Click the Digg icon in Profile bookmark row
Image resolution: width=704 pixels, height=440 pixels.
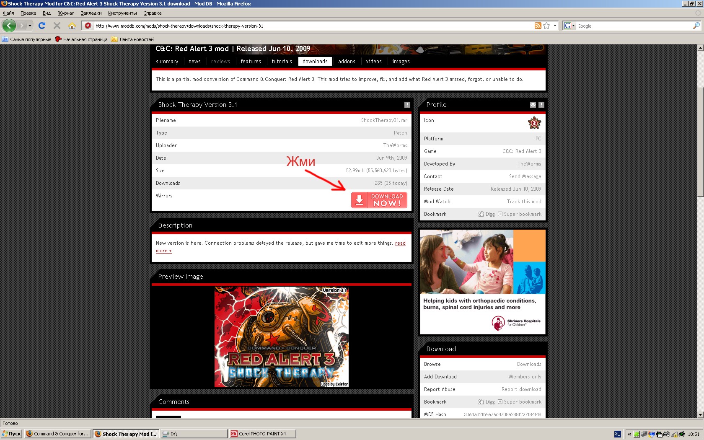481,214
